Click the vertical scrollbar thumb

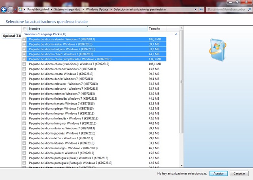181,81
